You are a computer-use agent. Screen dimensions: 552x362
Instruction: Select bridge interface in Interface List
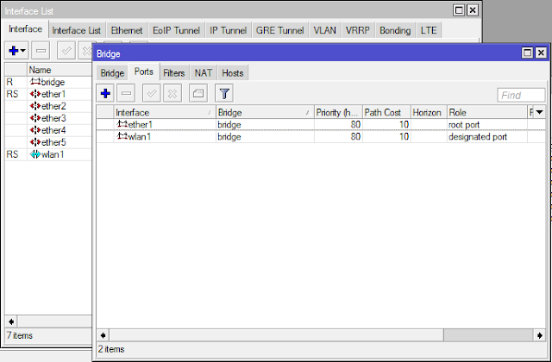(x=48, y=82)
